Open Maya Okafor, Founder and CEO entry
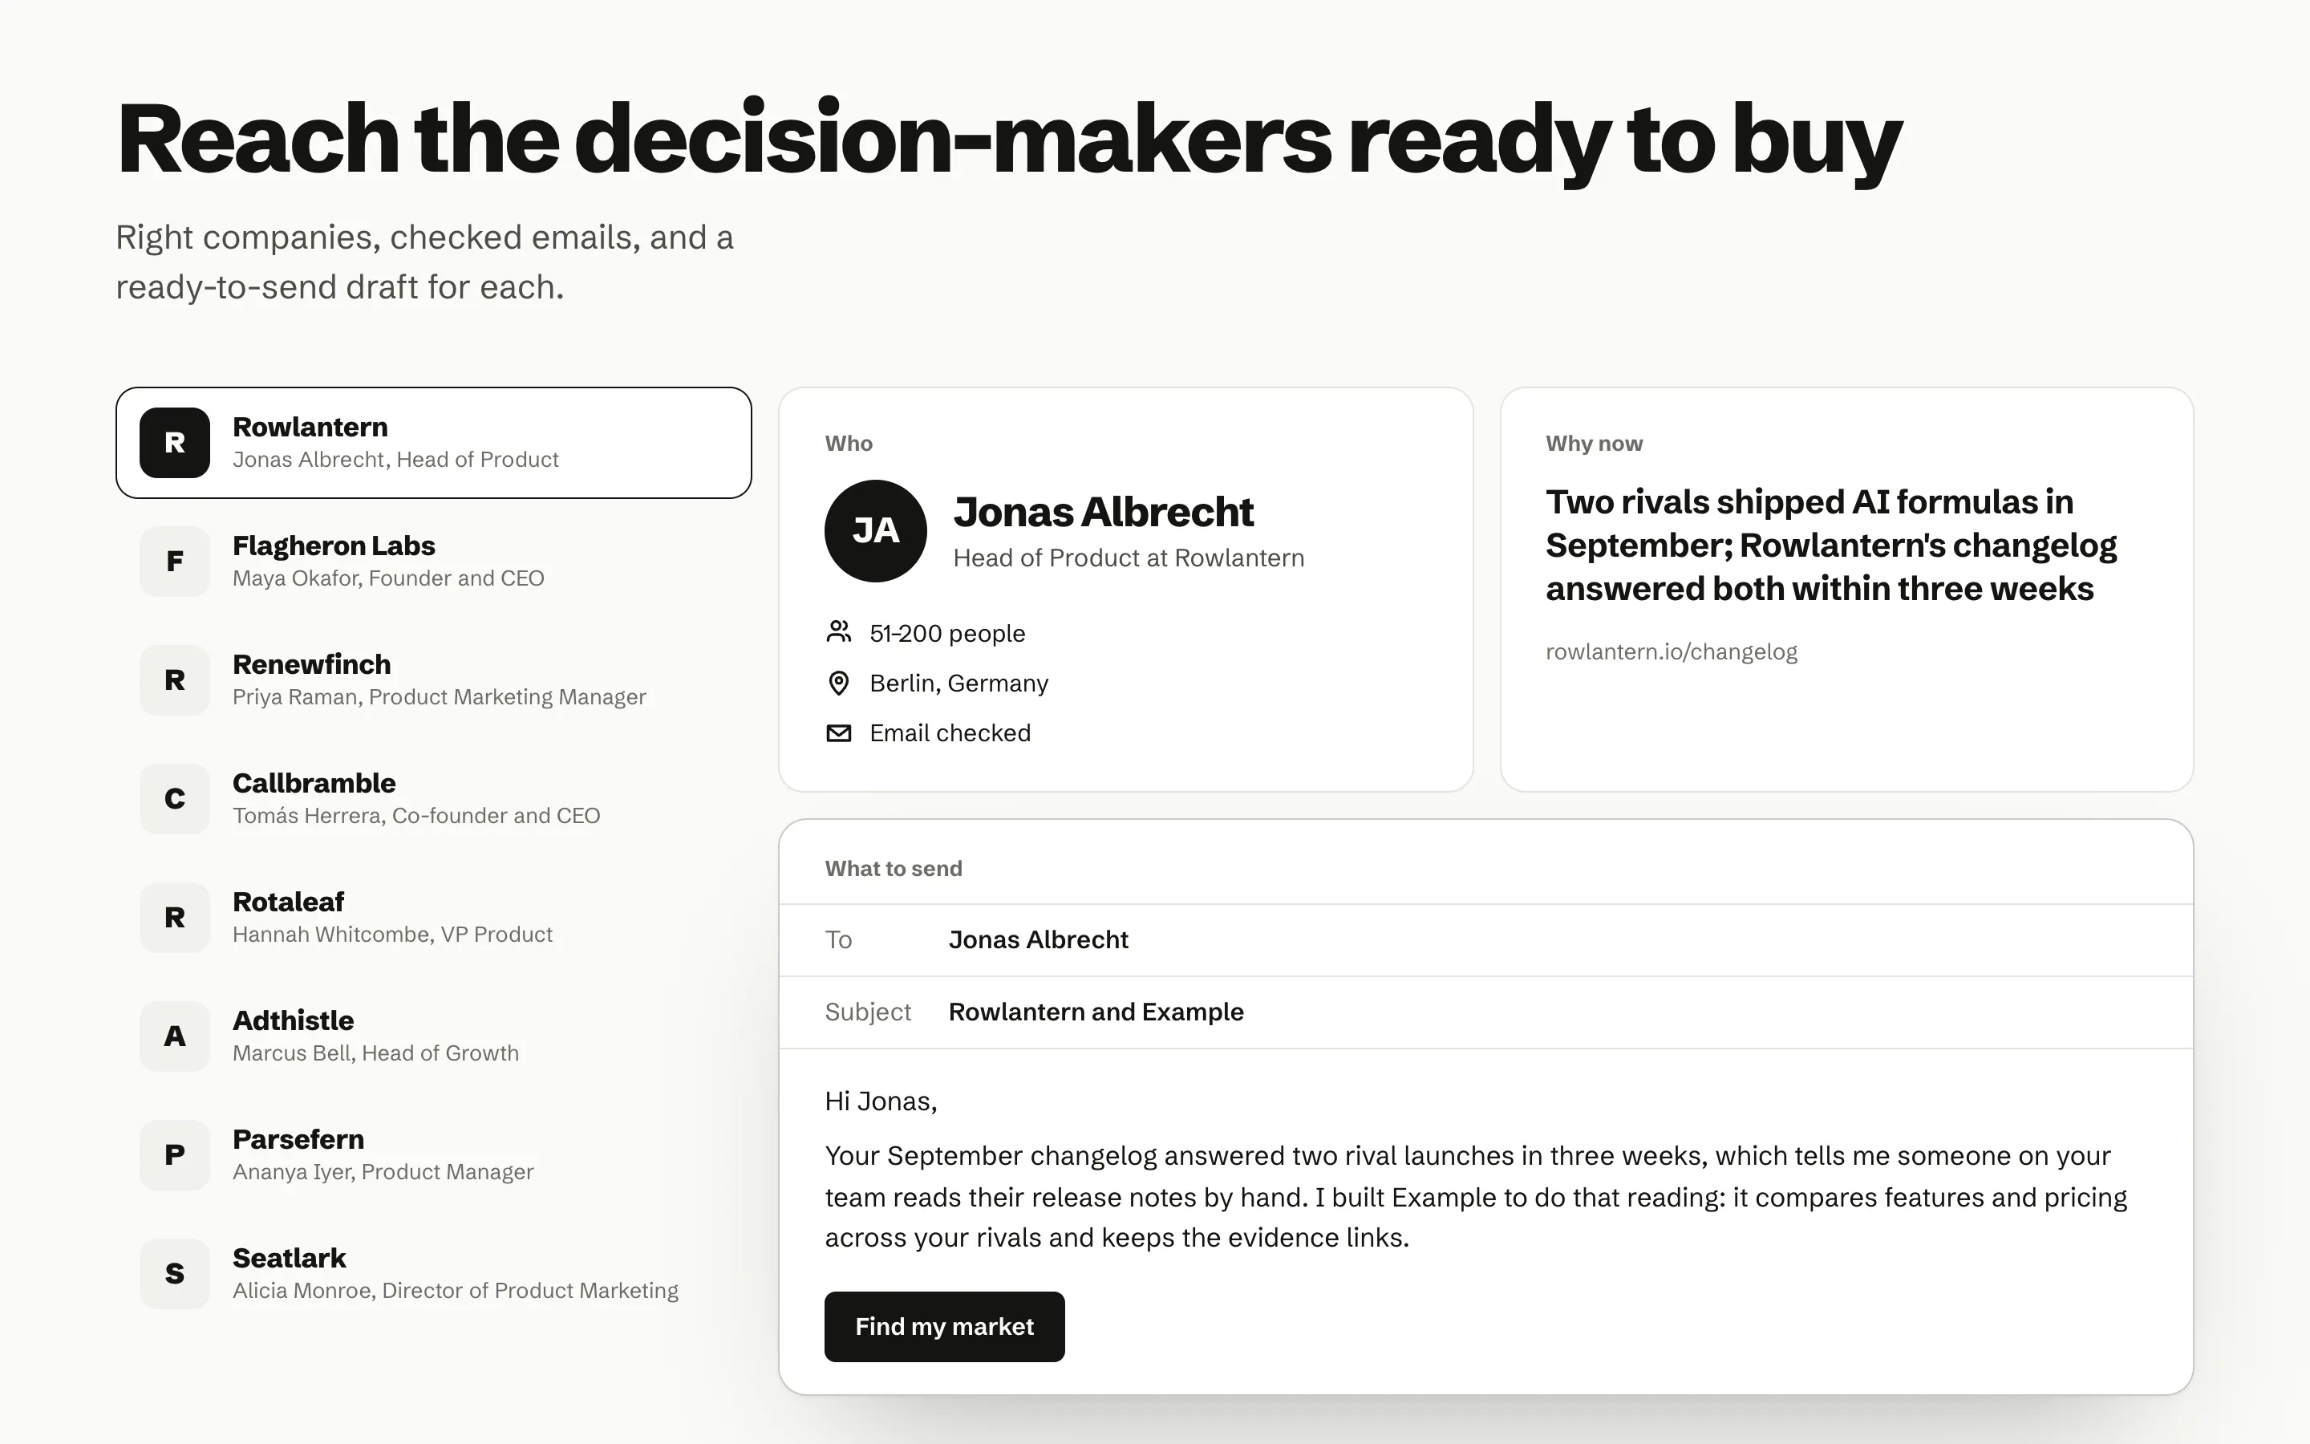The width and height of the screenshot is (2310, 1444). click(433, 562)
